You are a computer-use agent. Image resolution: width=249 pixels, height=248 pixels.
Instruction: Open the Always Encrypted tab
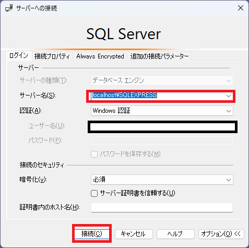100,56
